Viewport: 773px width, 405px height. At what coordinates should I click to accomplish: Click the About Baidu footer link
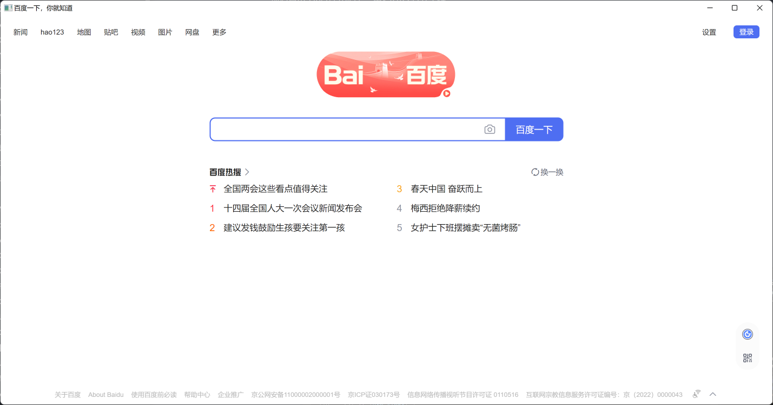106,395
